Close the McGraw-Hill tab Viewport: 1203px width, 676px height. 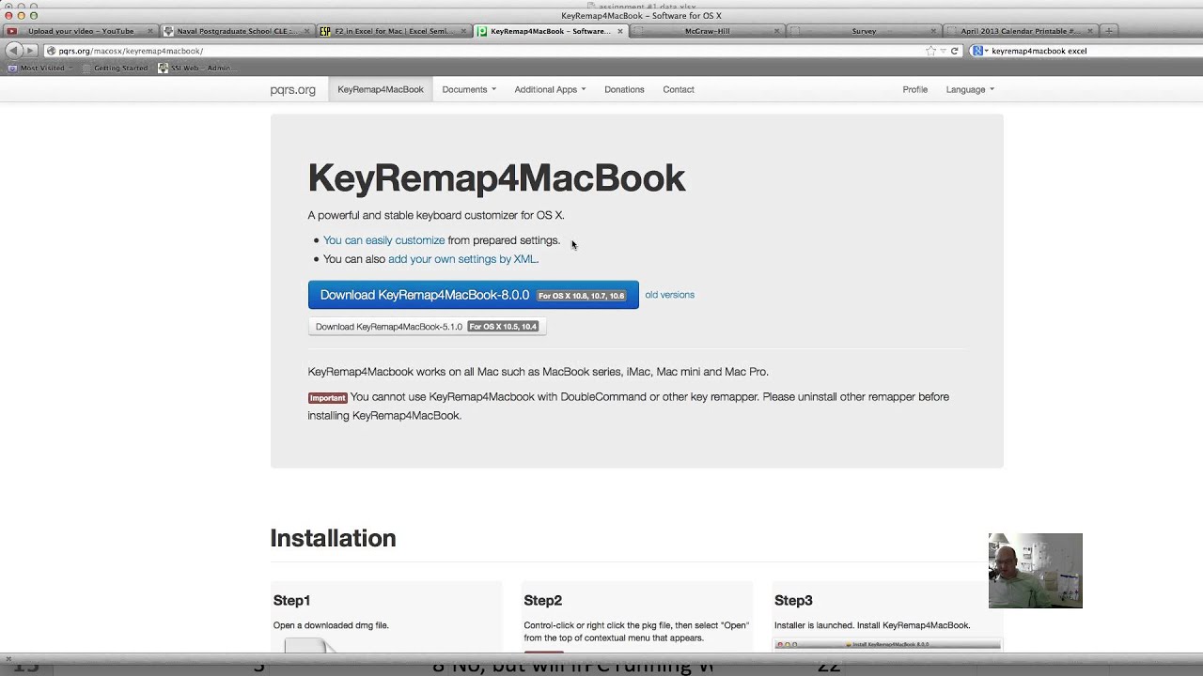[x=776, y=31]
